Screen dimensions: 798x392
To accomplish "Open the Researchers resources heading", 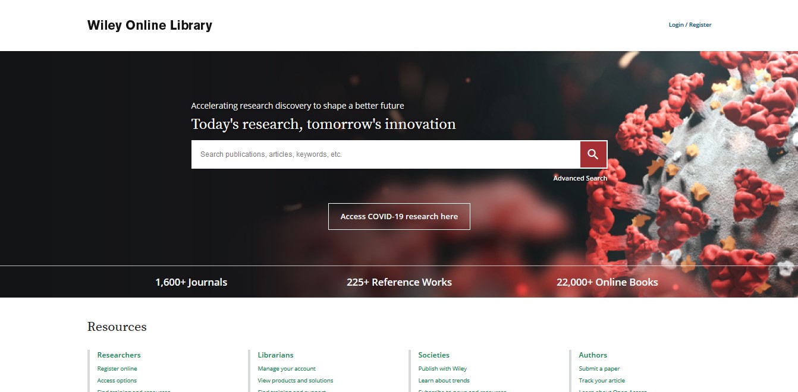I will [119, 355].
